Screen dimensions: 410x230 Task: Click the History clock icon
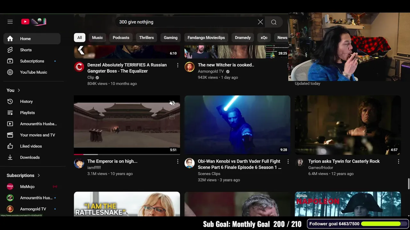(10, 102)
